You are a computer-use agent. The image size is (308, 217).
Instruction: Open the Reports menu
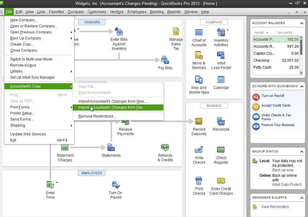pos(174,12)
